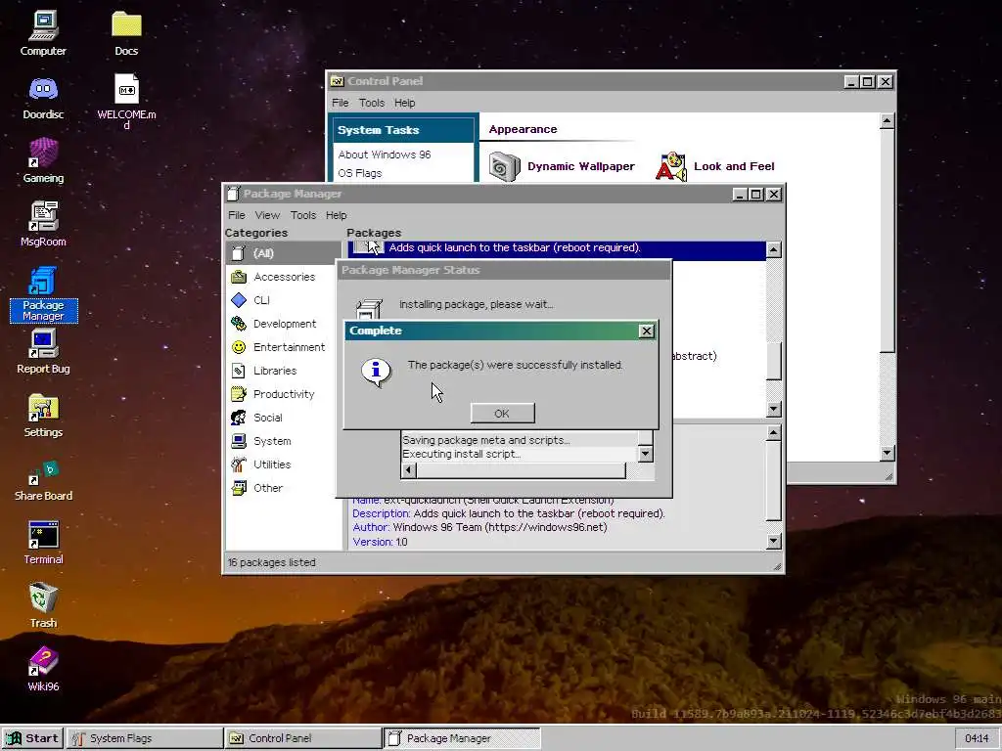Open Package Manager File menu
1002x751 pixels.
pos(237,215)
